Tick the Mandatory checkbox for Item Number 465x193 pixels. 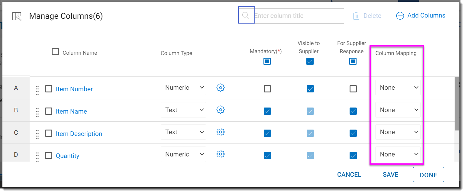pos(267,89)
